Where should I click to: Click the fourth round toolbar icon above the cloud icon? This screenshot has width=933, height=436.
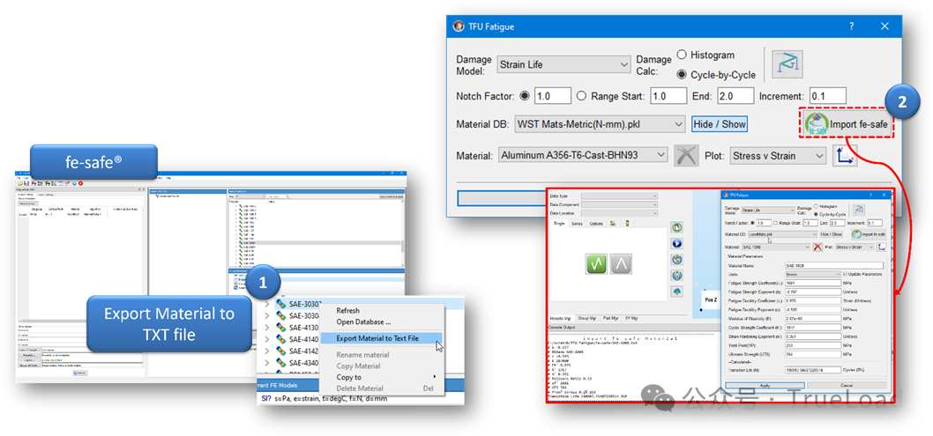pyautogui.click(x=677, y=276)
